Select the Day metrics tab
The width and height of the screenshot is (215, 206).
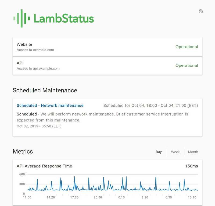[159, 152]
